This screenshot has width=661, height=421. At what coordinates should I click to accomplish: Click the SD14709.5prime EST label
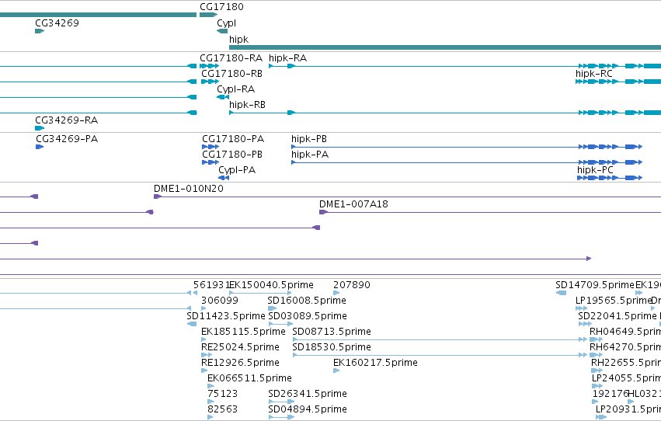coord(595,285)
